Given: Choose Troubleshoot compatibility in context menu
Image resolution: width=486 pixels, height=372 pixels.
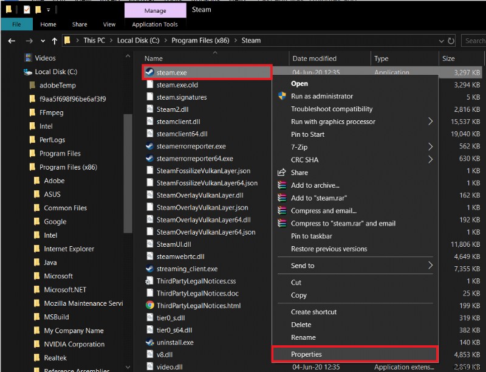Looking at the screenshot, I should [332, 109].
